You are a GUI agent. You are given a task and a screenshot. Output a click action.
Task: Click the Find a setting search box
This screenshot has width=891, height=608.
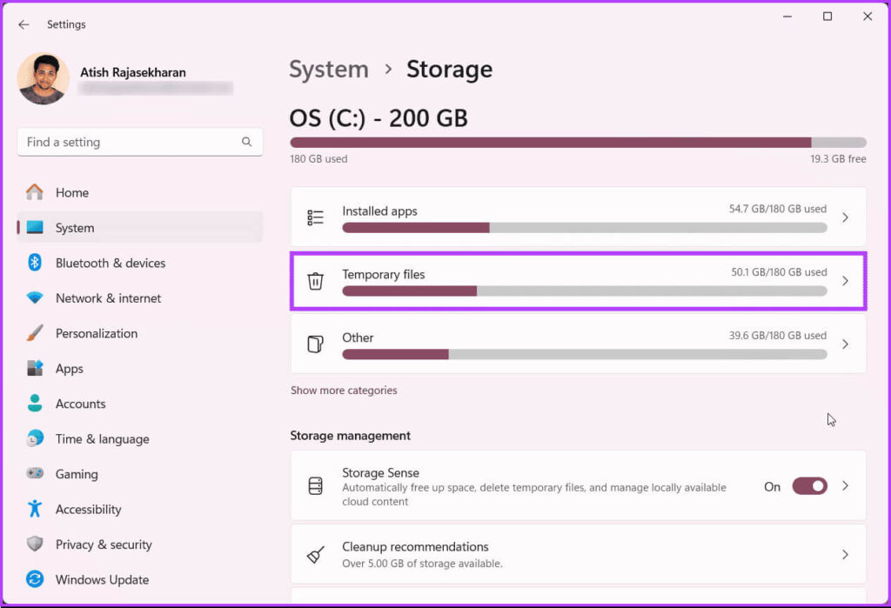click(131, 142)
